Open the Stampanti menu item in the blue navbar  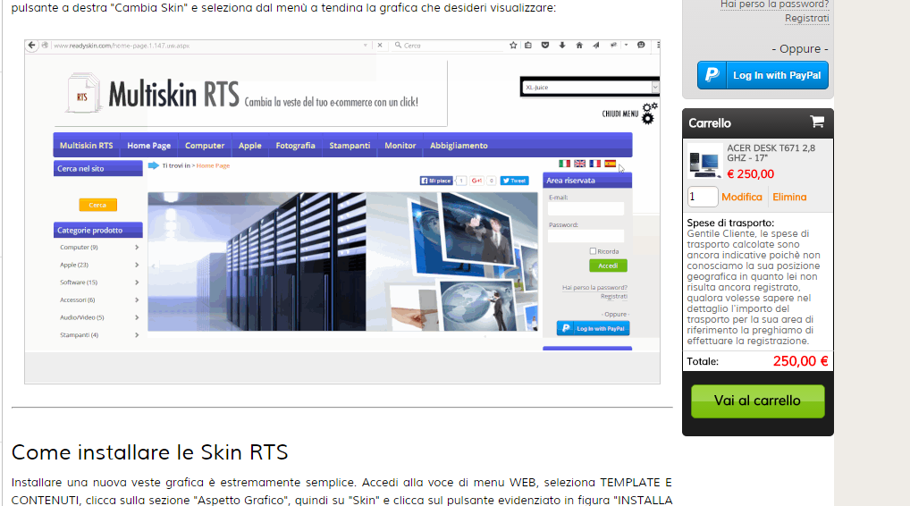tap(350, 145)
